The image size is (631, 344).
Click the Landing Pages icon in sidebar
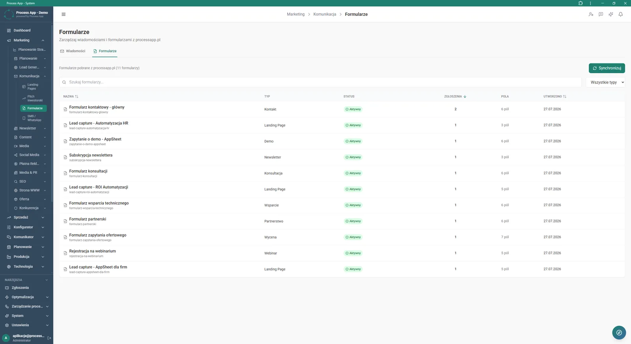coord(24,87)
